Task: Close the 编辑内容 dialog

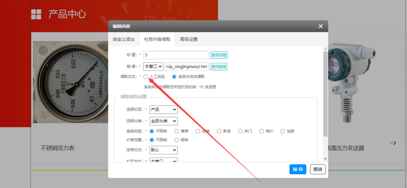Action: [321, 26]
